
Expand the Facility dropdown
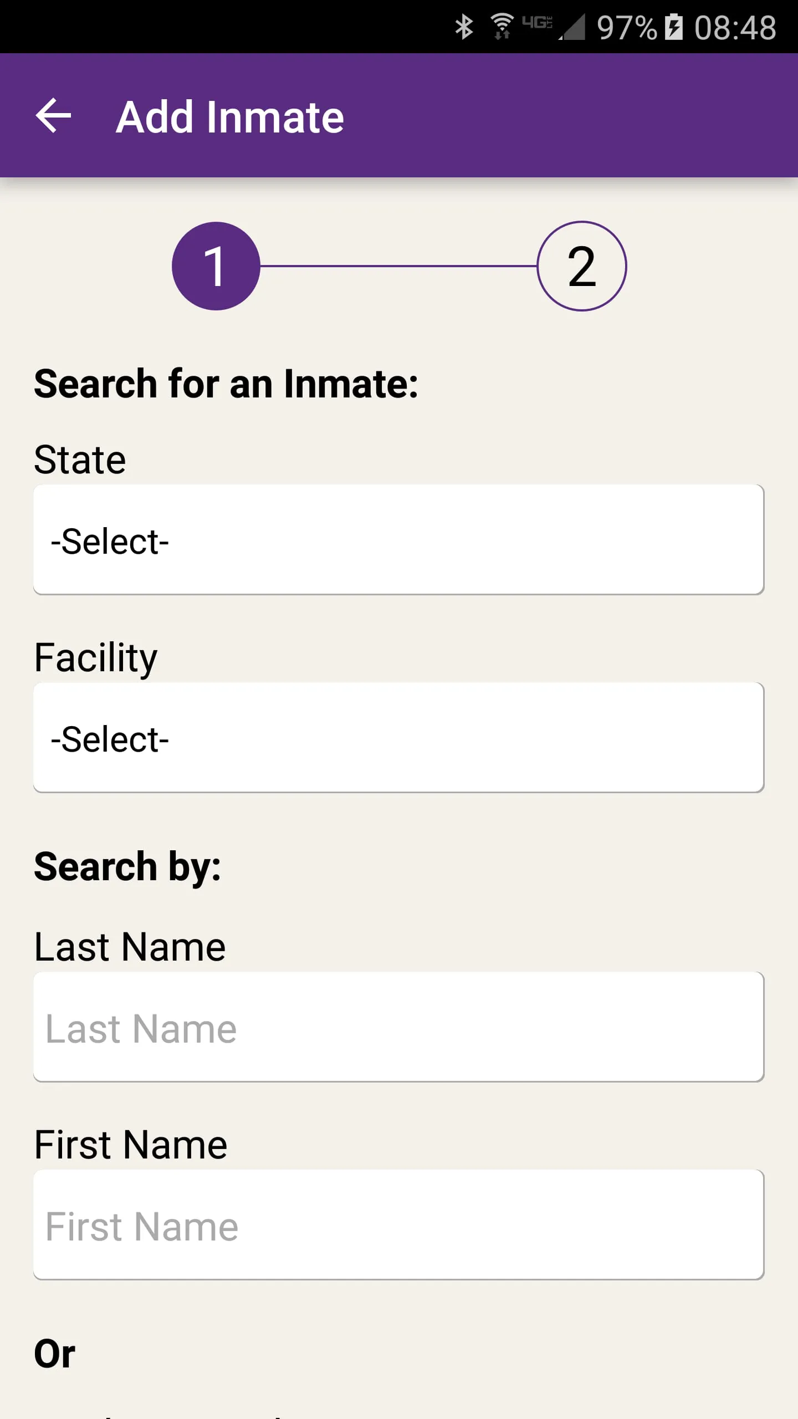pos(399,738)
